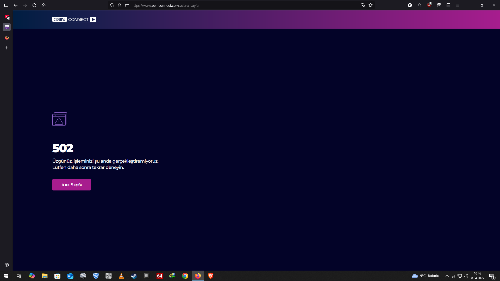Image resolution: width=500 pixels, height=281 pixels.
Task: Open the Firefox hamburger application menu
Action: click(458, 5)
